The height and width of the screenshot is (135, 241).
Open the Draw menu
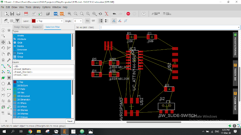(x=14, y=7)
